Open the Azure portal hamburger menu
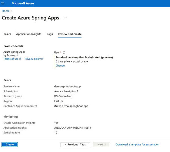170x152 pixels. (x=3, y=3)
